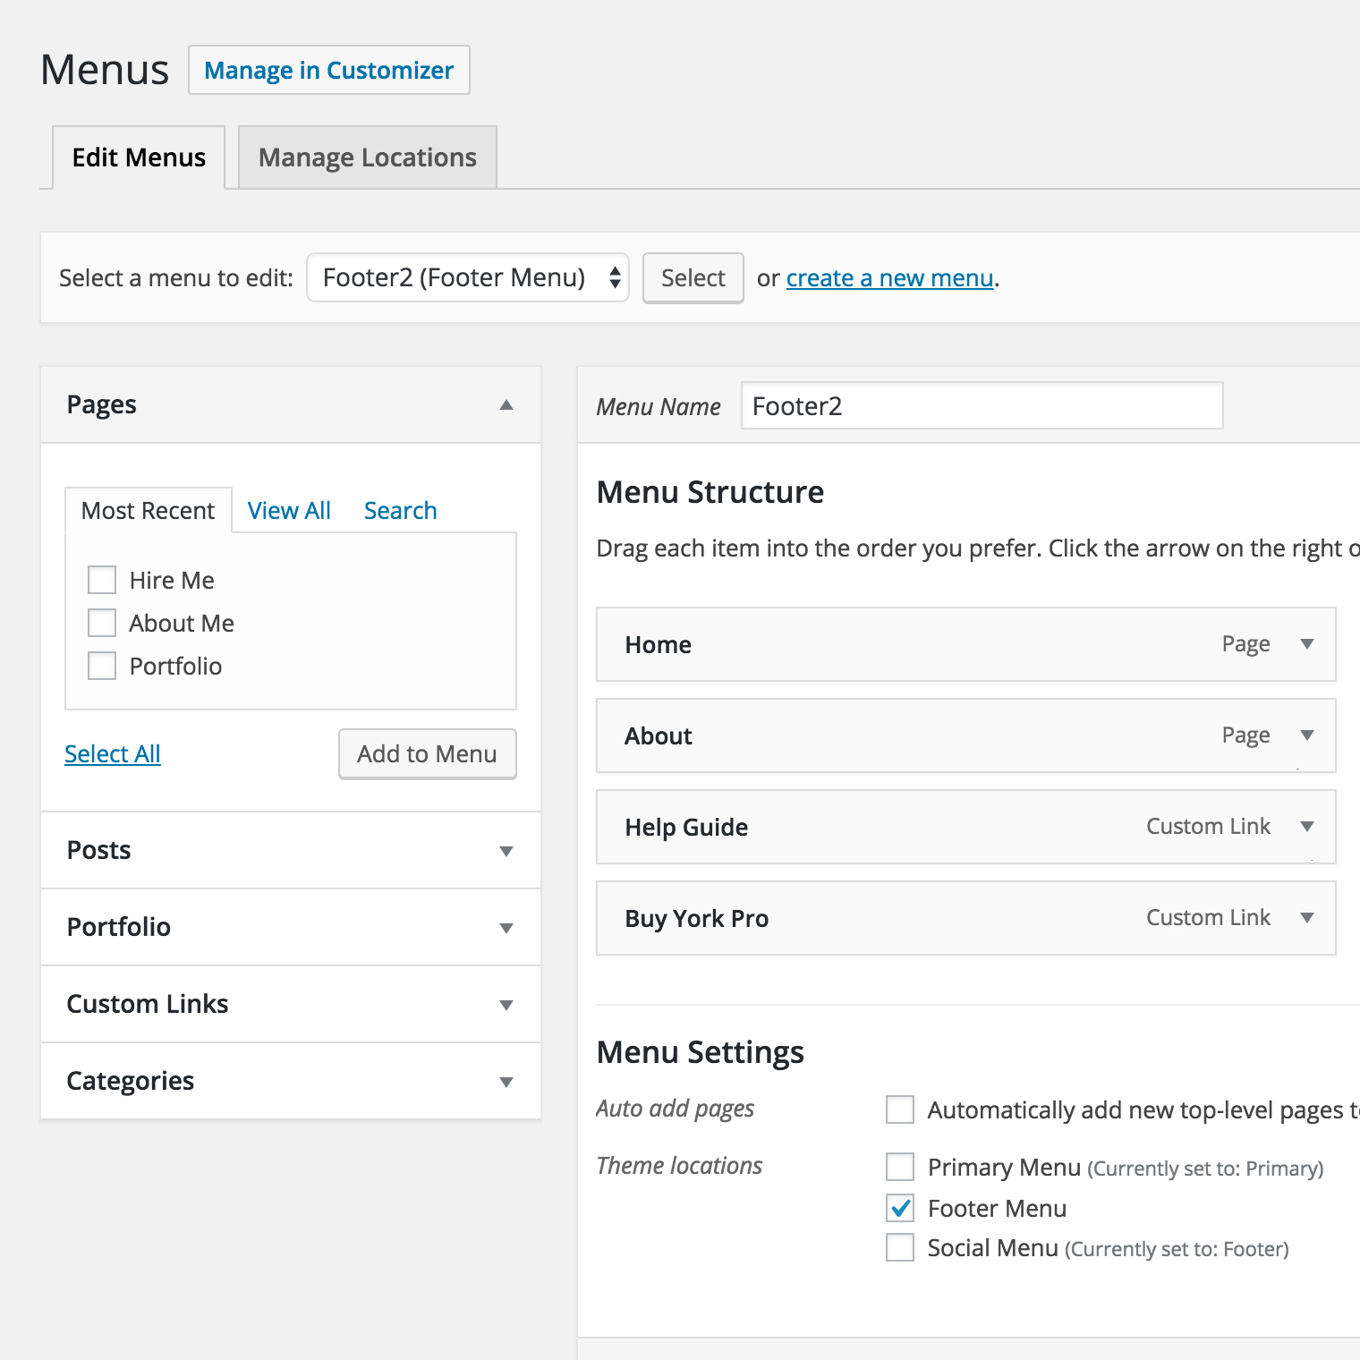
Task: Enable Primary Menu theme location
Action: click(x=900, y=1167)
